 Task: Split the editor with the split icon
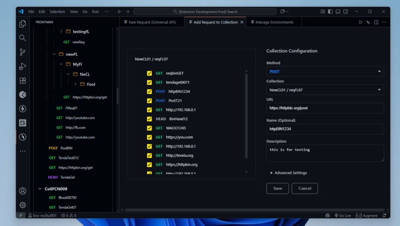point(376,22)
